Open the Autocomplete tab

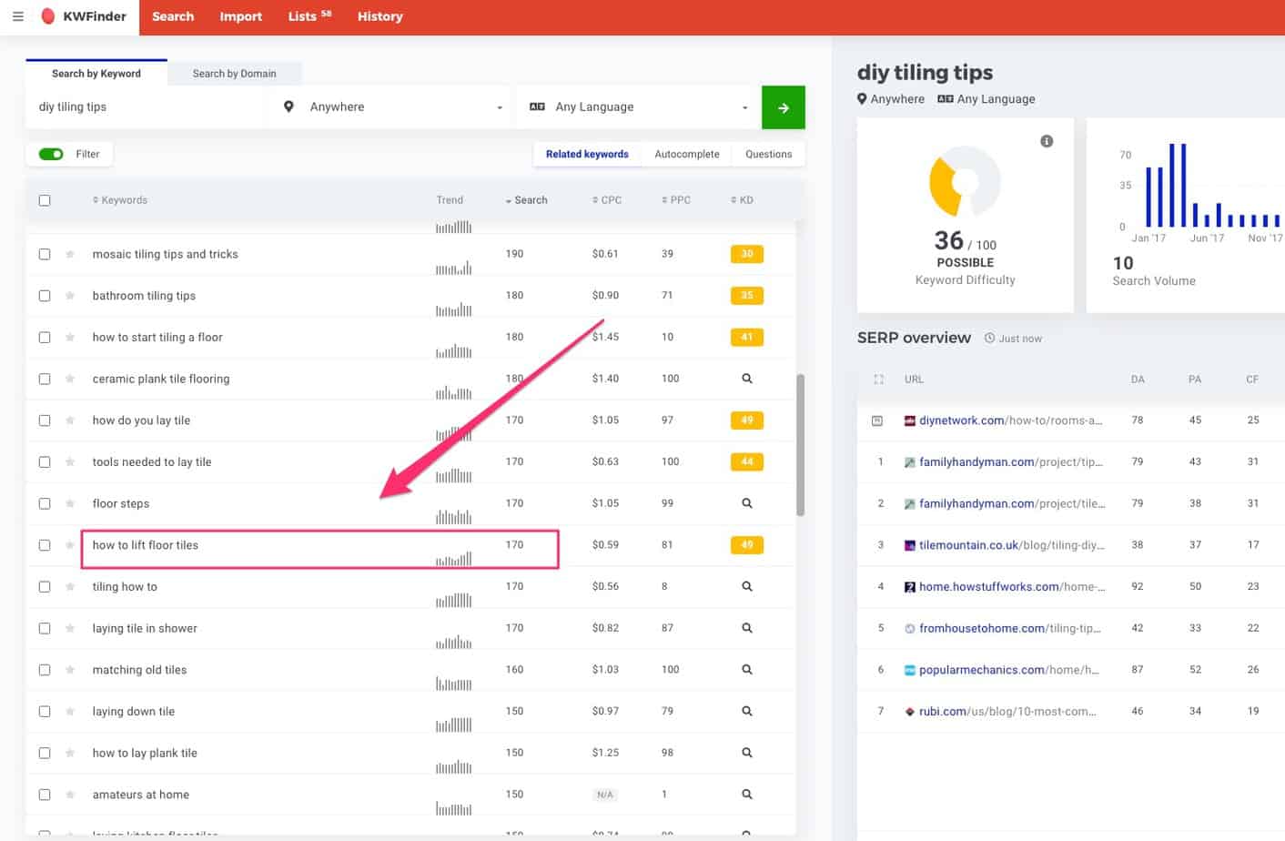click(x=686, y=155)
